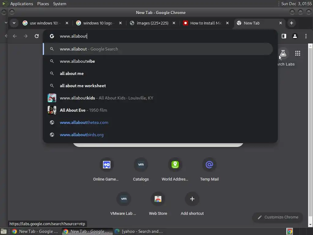
Task: Open the Catalogs shortcut icon
Action: point(141,165)
